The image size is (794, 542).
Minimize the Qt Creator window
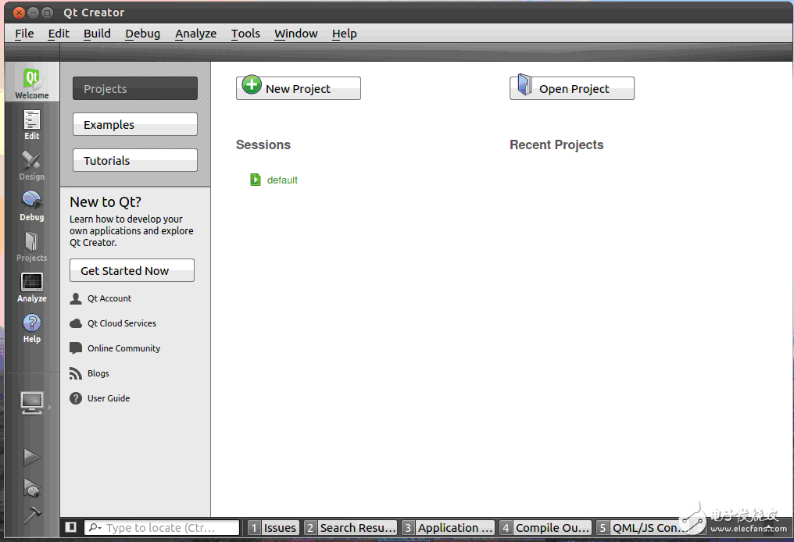tap(34, 12)
